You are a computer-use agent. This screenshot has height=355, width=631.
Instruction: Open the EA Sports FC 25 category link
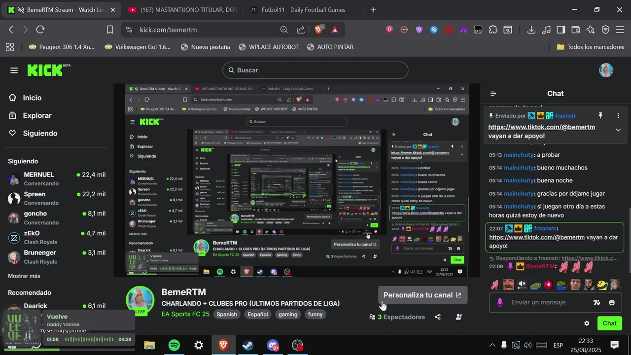point(185,314)
